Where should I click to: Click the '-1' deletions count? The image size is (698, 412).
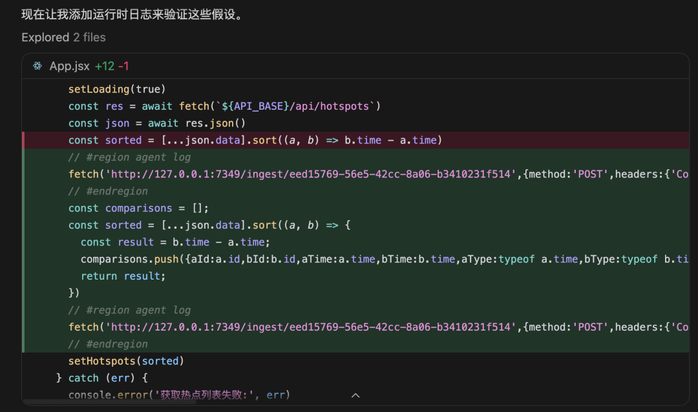tap(123, 67)
